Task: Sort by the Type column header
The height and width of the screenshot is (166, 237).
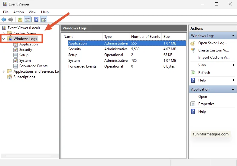Action: [116, 37]
